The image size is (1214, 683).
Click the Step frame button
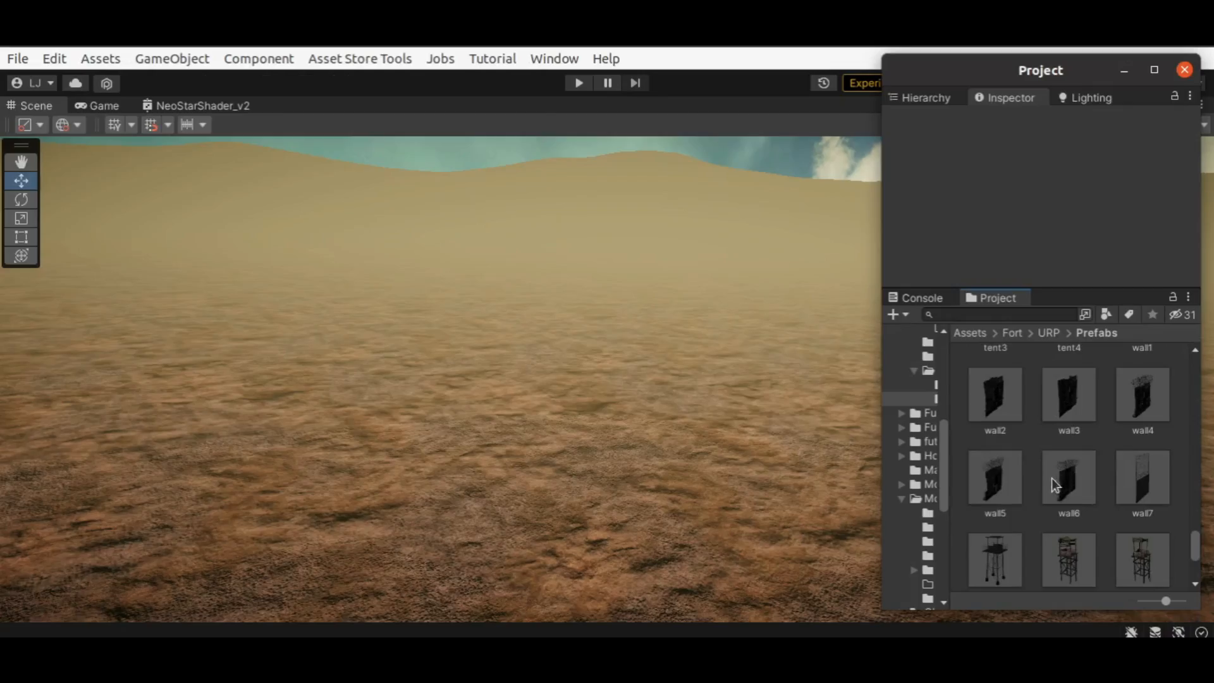coord(635,83)
